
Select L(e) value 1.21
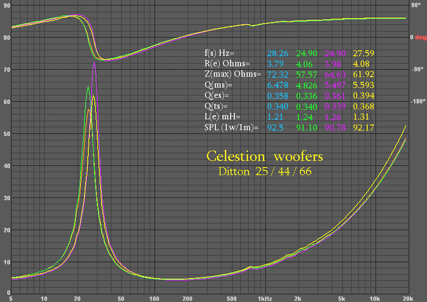(x=275, y=117)
